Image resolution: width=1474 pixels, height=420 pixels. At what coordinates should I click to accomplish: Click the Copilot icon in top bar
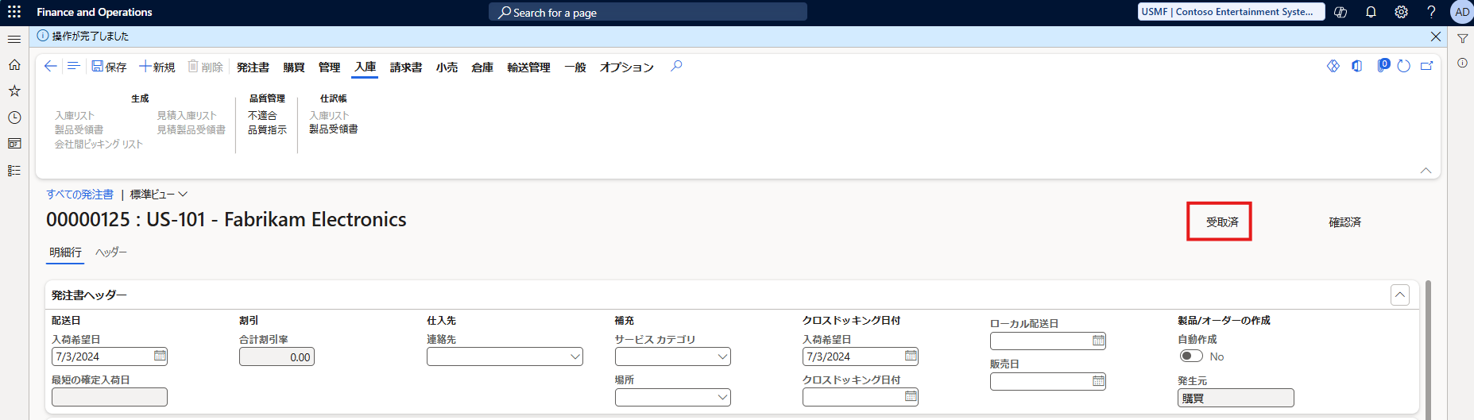click(1341, 12)
